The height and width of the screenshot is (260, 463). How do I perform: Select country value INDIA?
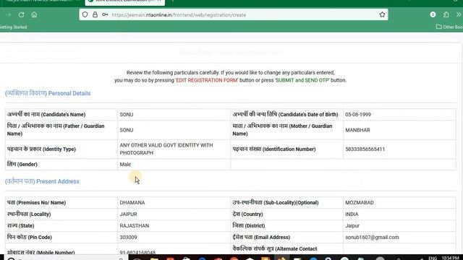[352, 214]
